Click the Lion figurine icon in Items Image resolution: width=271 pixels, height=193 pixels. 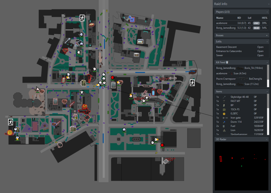pos(224,130)
